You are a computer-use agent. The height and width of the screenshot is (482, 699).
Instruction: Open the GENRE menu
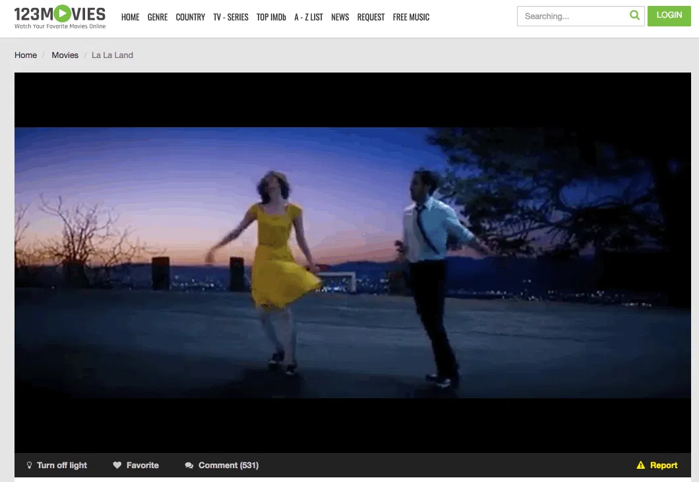coord(158,17)
